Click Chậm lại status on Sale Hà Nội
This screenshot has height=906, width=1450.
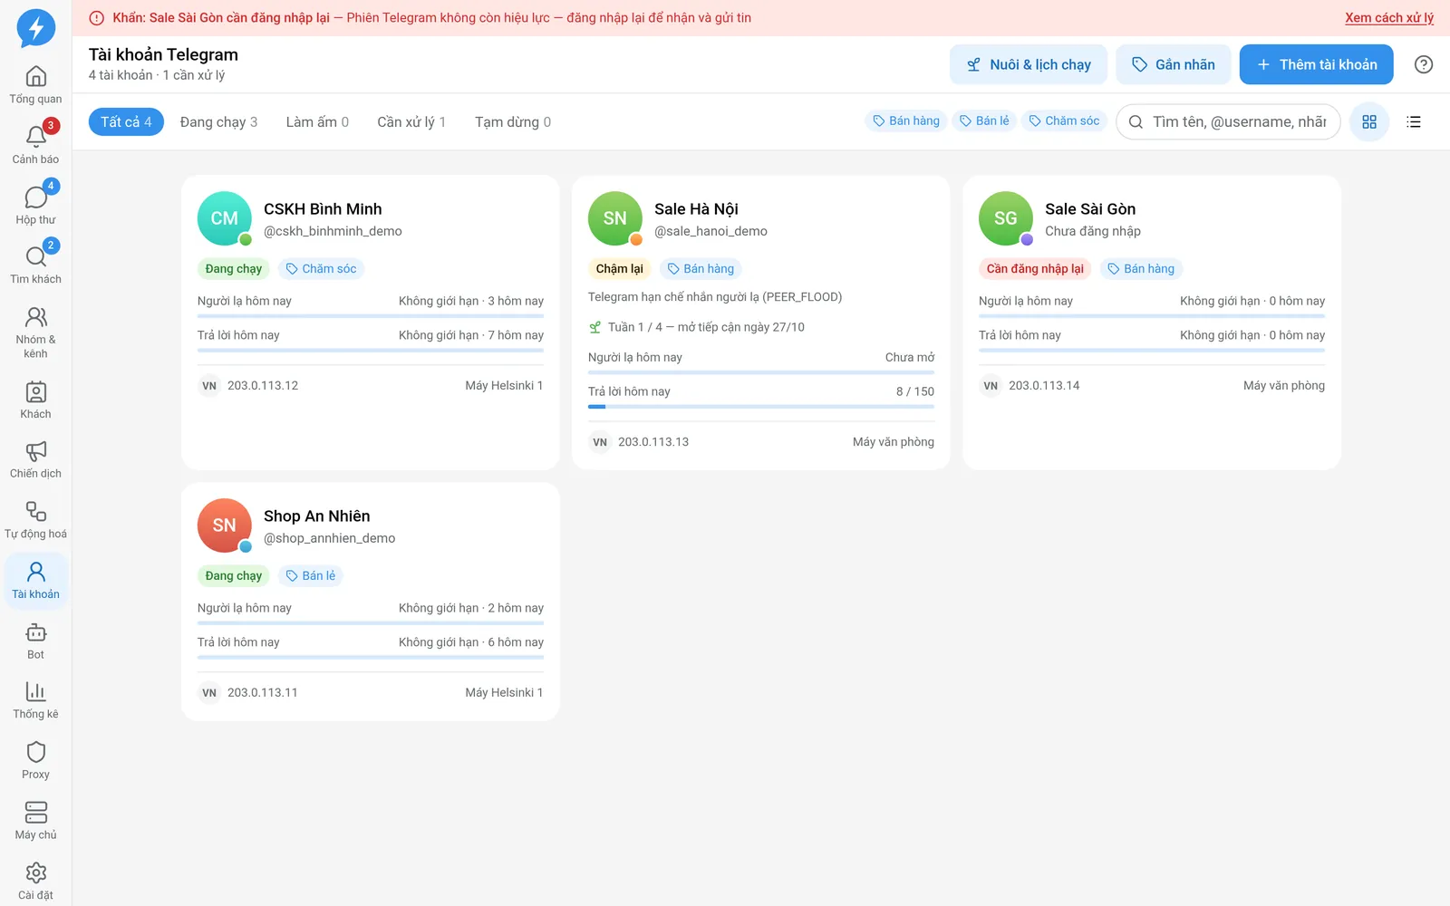coord(620,268)
